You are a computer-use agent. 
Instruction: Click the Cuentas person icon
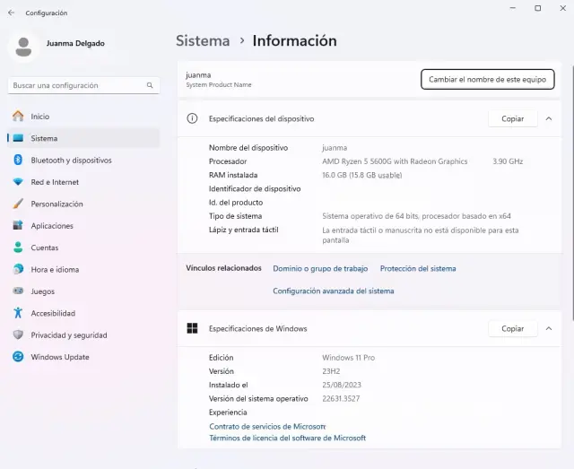[x=18, y=248]
